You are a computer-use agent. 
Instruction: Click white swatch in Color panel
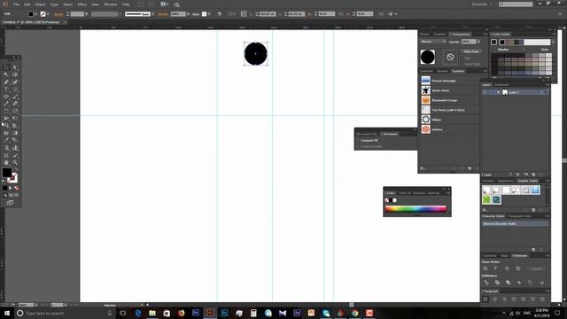(x=394, y=200)
